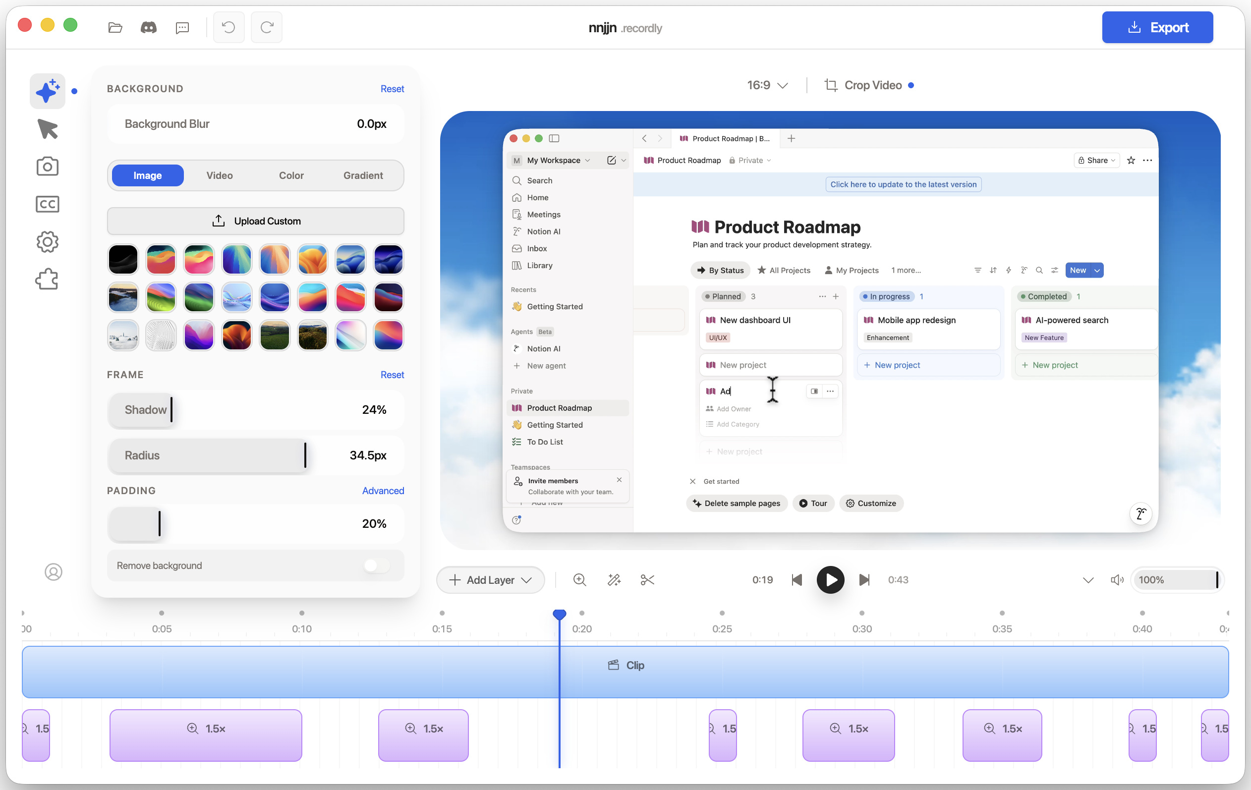Switch to the Color background tab

(291, 175)
